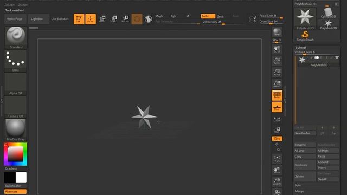
Task: Open the MatCap Gray material selector
Action: [16, 130]
